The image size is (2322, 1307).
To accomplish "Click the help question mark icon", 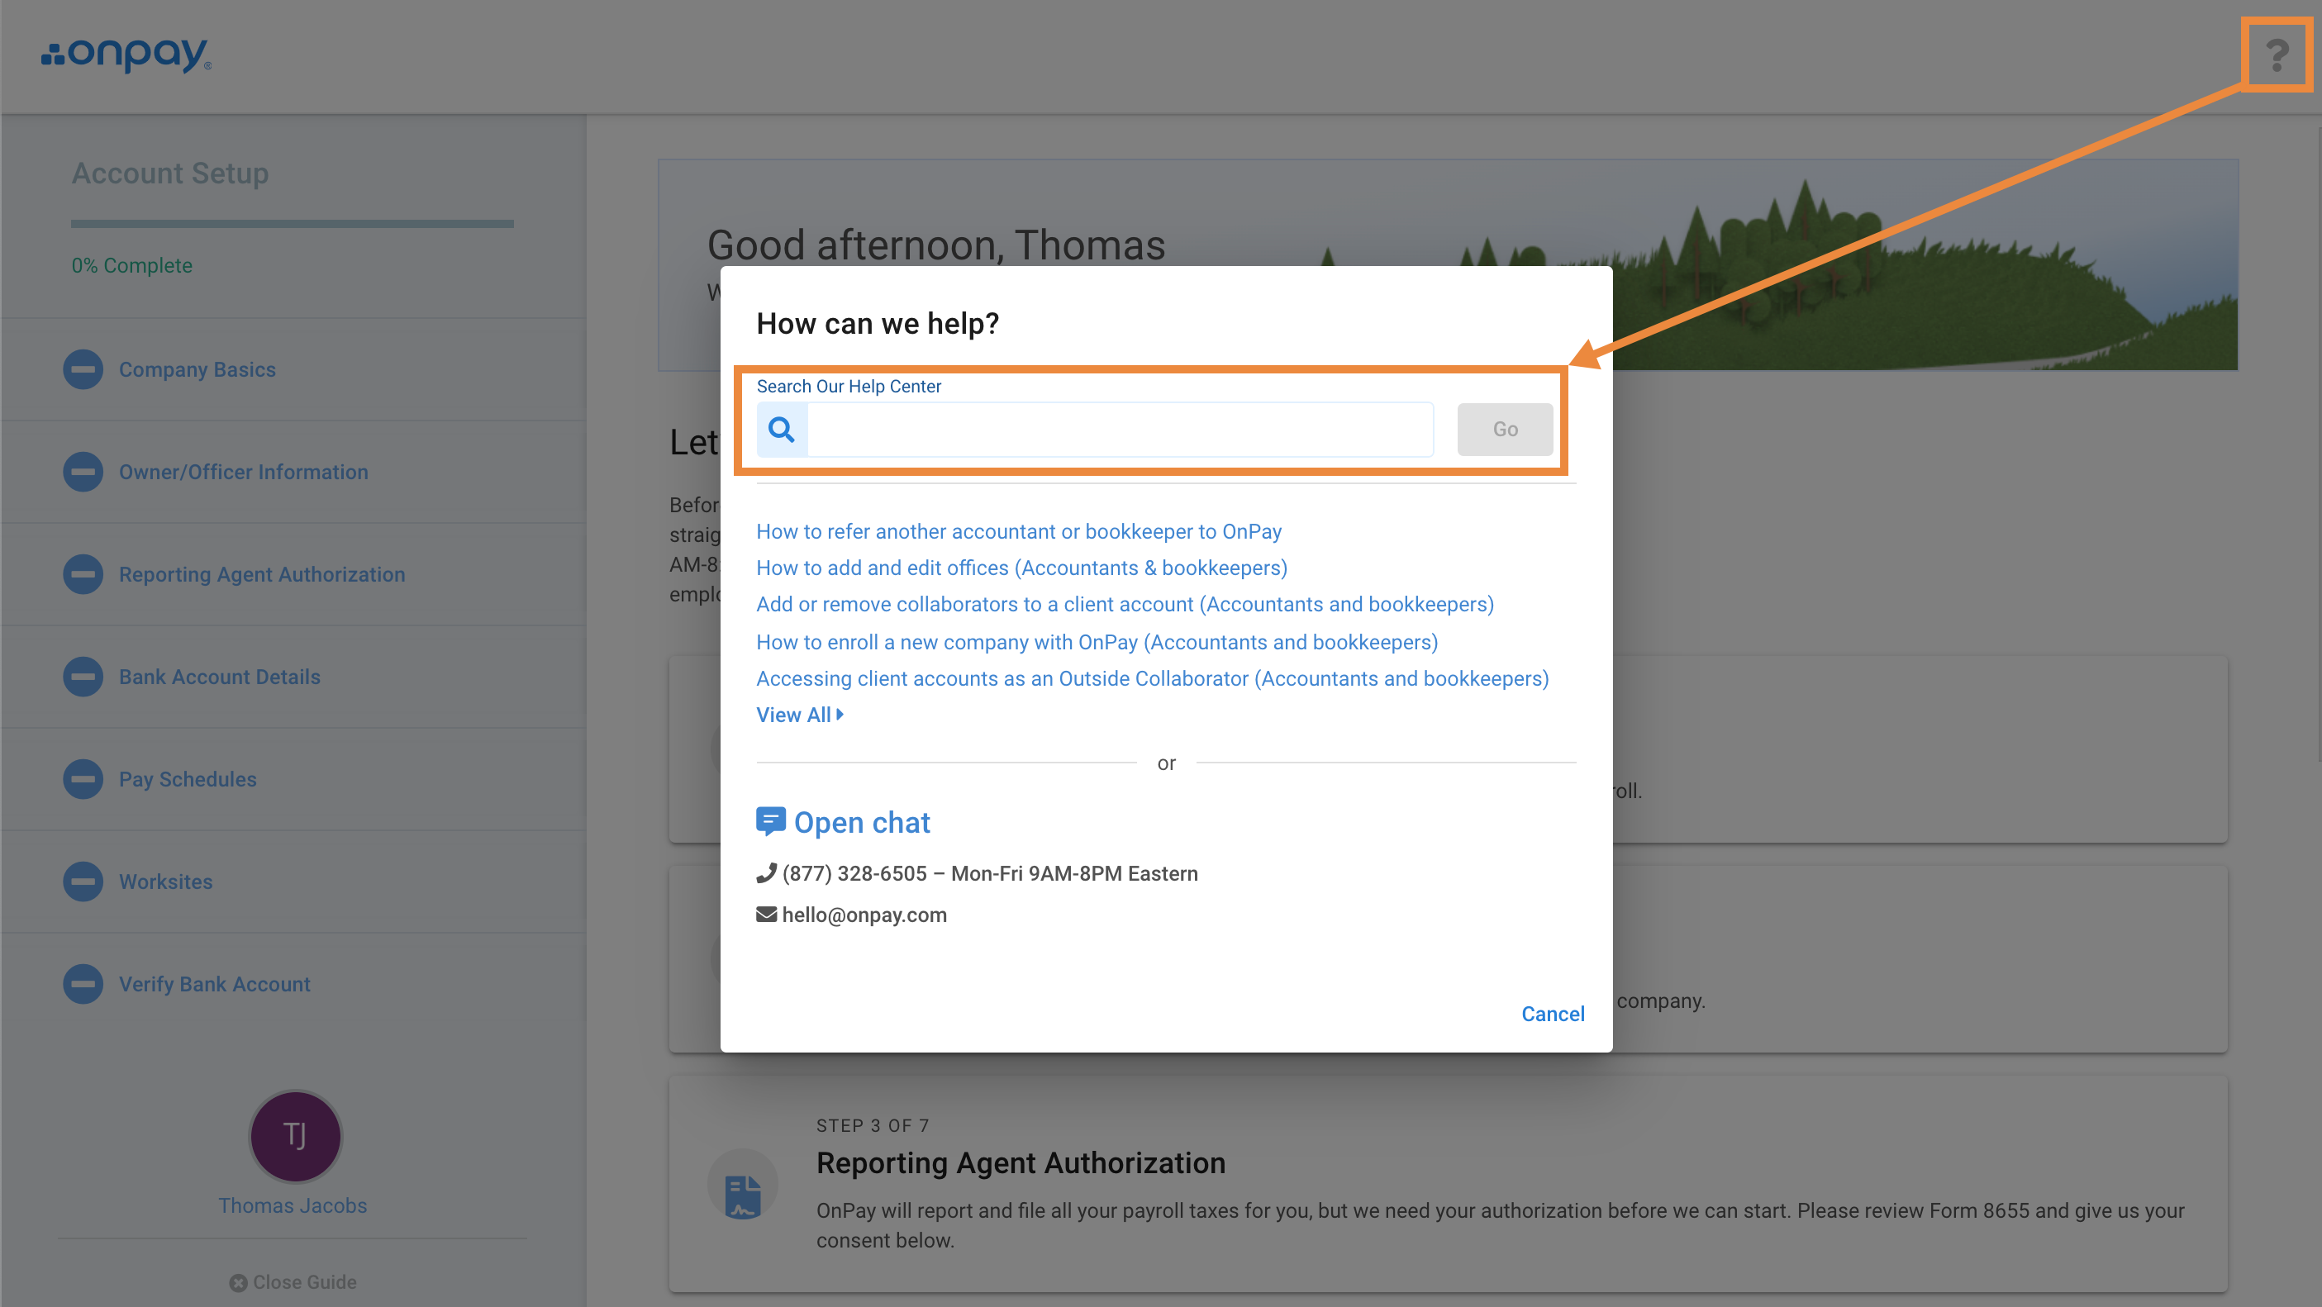I will (x=2277, y=55).
